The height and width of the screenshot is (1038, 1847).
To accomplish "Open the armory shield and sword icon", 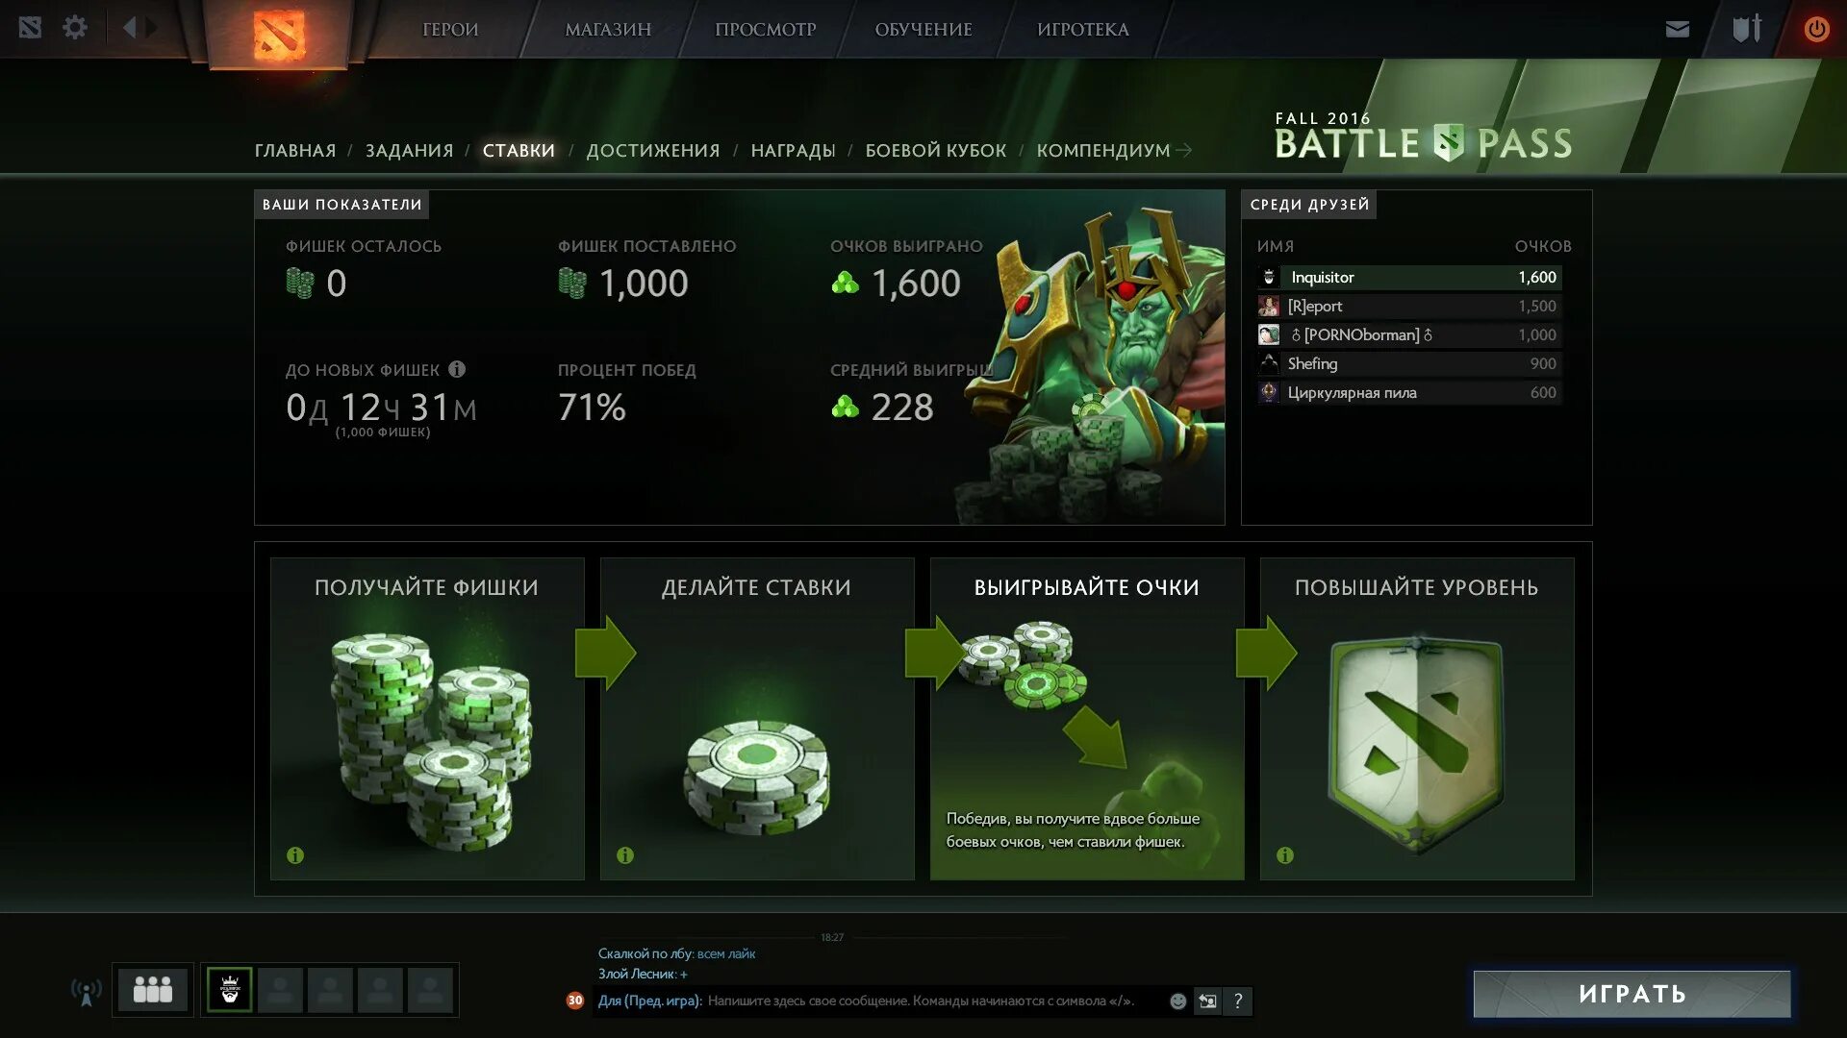I will pos(1747,29).
